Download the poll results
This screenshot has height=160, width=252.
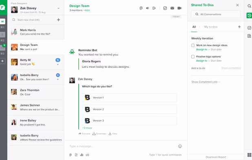pos(99,134)
